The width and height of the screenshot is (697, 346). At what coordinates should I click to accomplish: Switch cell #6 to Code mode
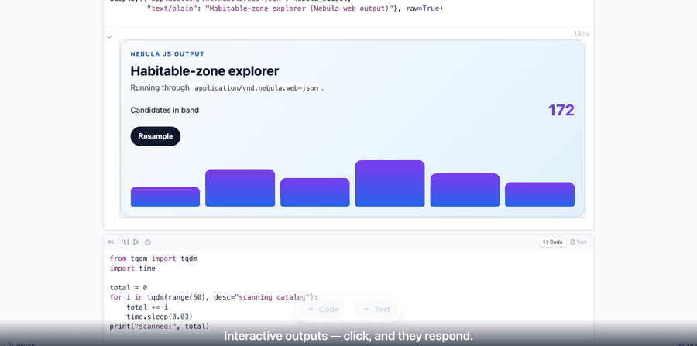tap(552, 242)
